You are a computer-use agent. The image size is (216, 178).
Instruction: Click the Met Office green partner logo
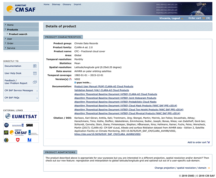(x=6, y=132)
